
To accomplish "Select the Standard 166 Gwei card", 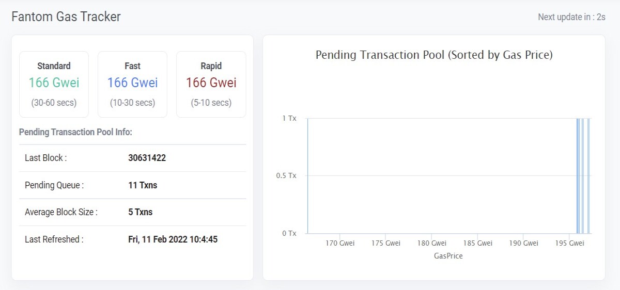I will (54, 84).
